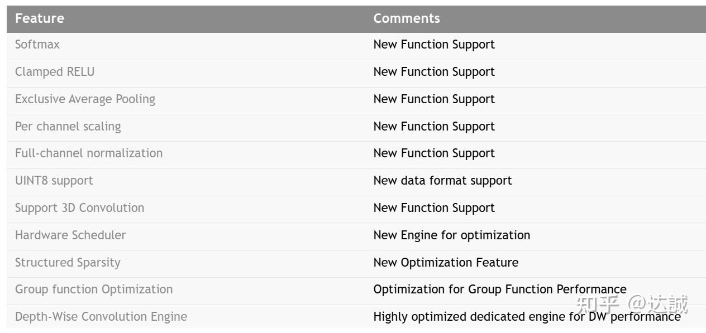
Task: Click the New Optimization Feature comment
Action: (446, 263)
